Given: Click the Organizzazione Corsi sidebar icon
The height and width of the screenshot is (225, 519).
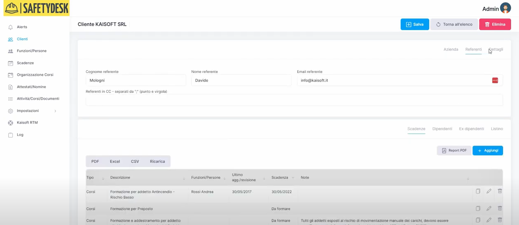Looking at the screenshot, I should [10, 75].
